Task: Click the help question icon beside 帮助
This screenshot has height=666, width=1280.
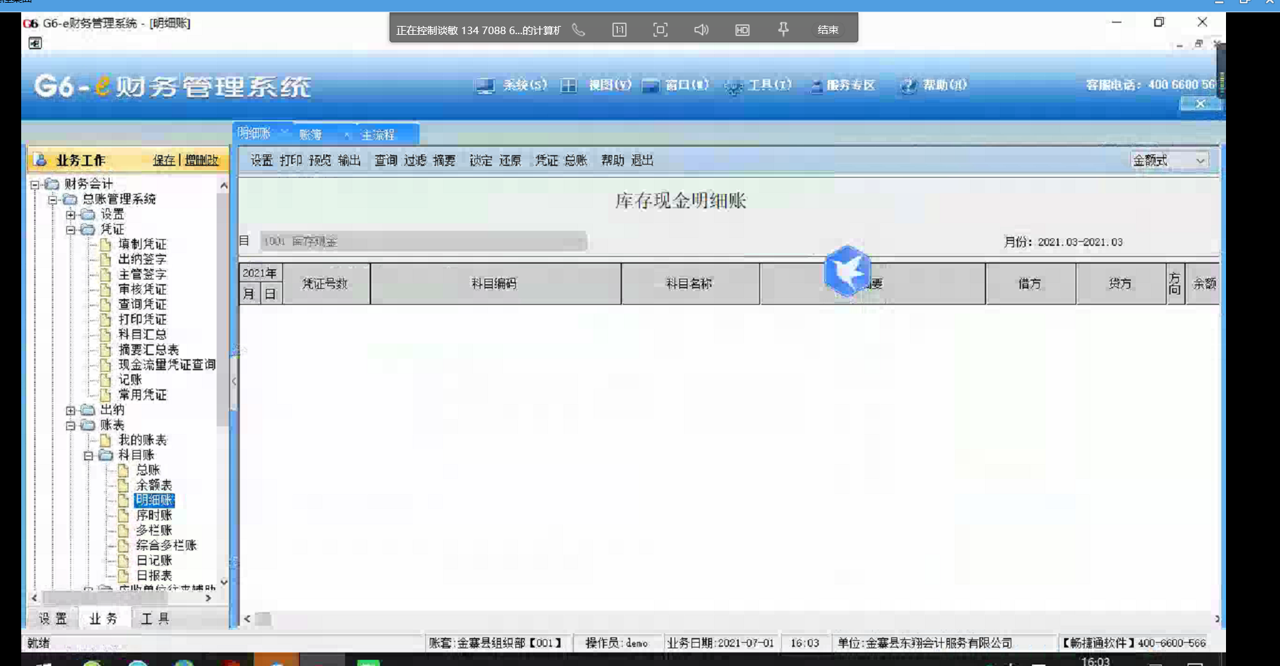Action: [x=908, y=85]
